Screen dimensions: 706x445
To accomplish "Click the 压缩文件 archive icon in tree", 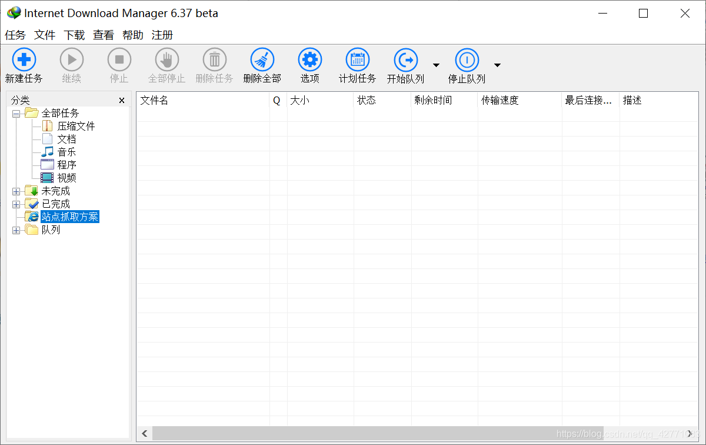I will 48,126.
